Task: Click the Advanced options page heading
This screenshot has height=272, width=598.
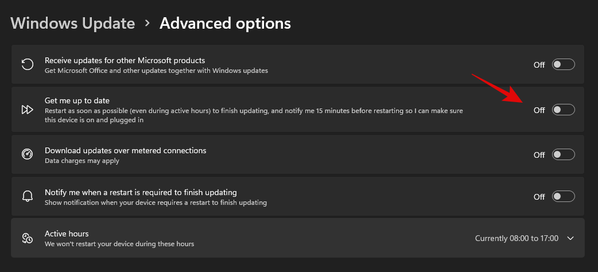Action: pos(225,24)
